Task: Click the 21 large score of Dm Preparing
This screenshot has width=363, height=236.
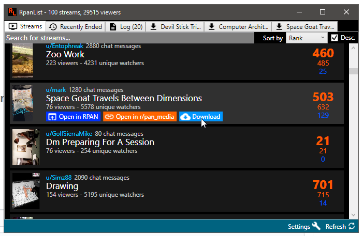Action: point(323,141)
